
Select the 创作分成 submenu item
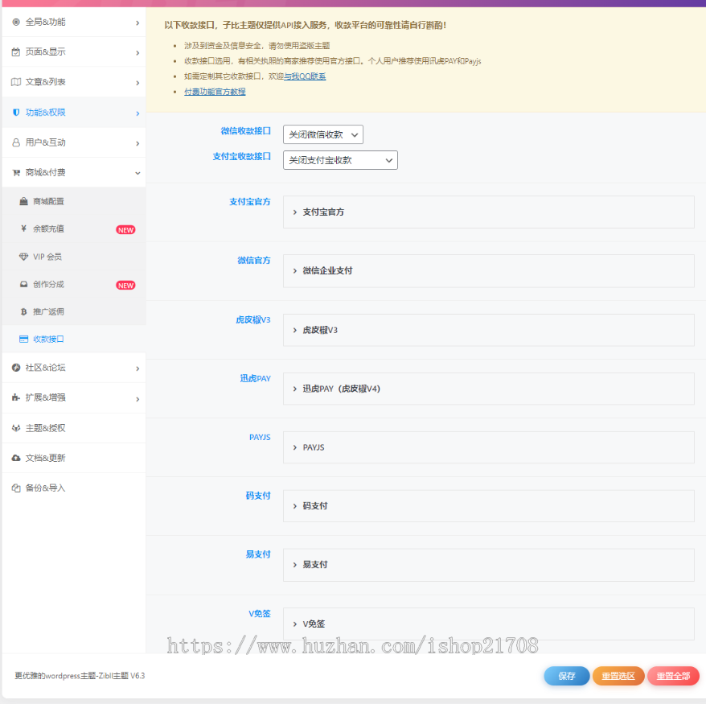click(74, 284)
